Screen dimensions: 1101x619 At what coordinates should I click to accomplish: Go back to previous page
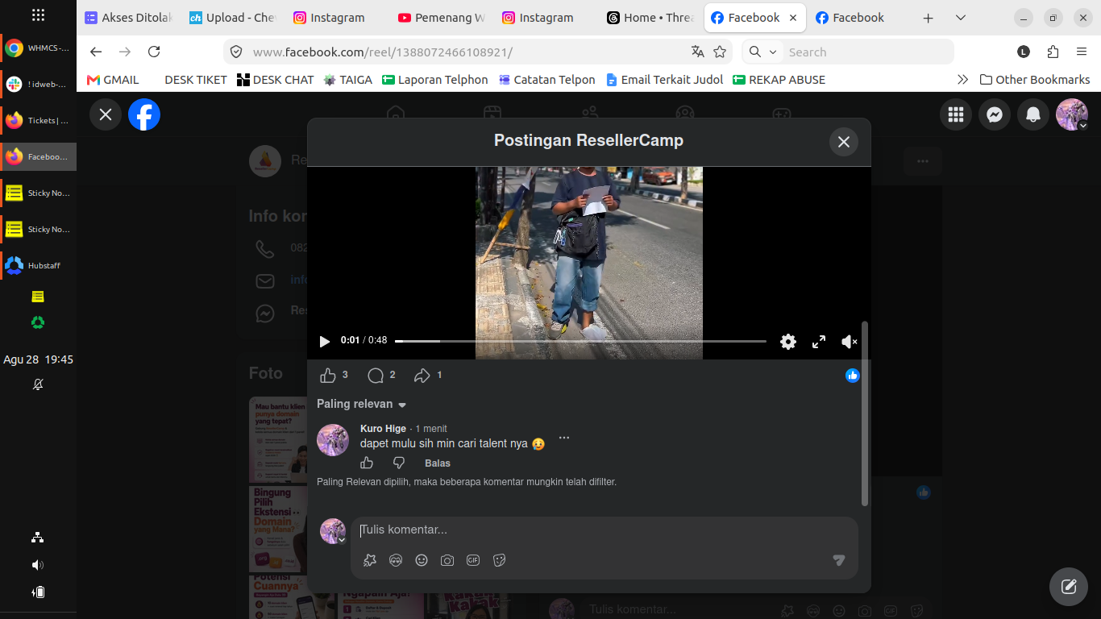tap(96, 52)
